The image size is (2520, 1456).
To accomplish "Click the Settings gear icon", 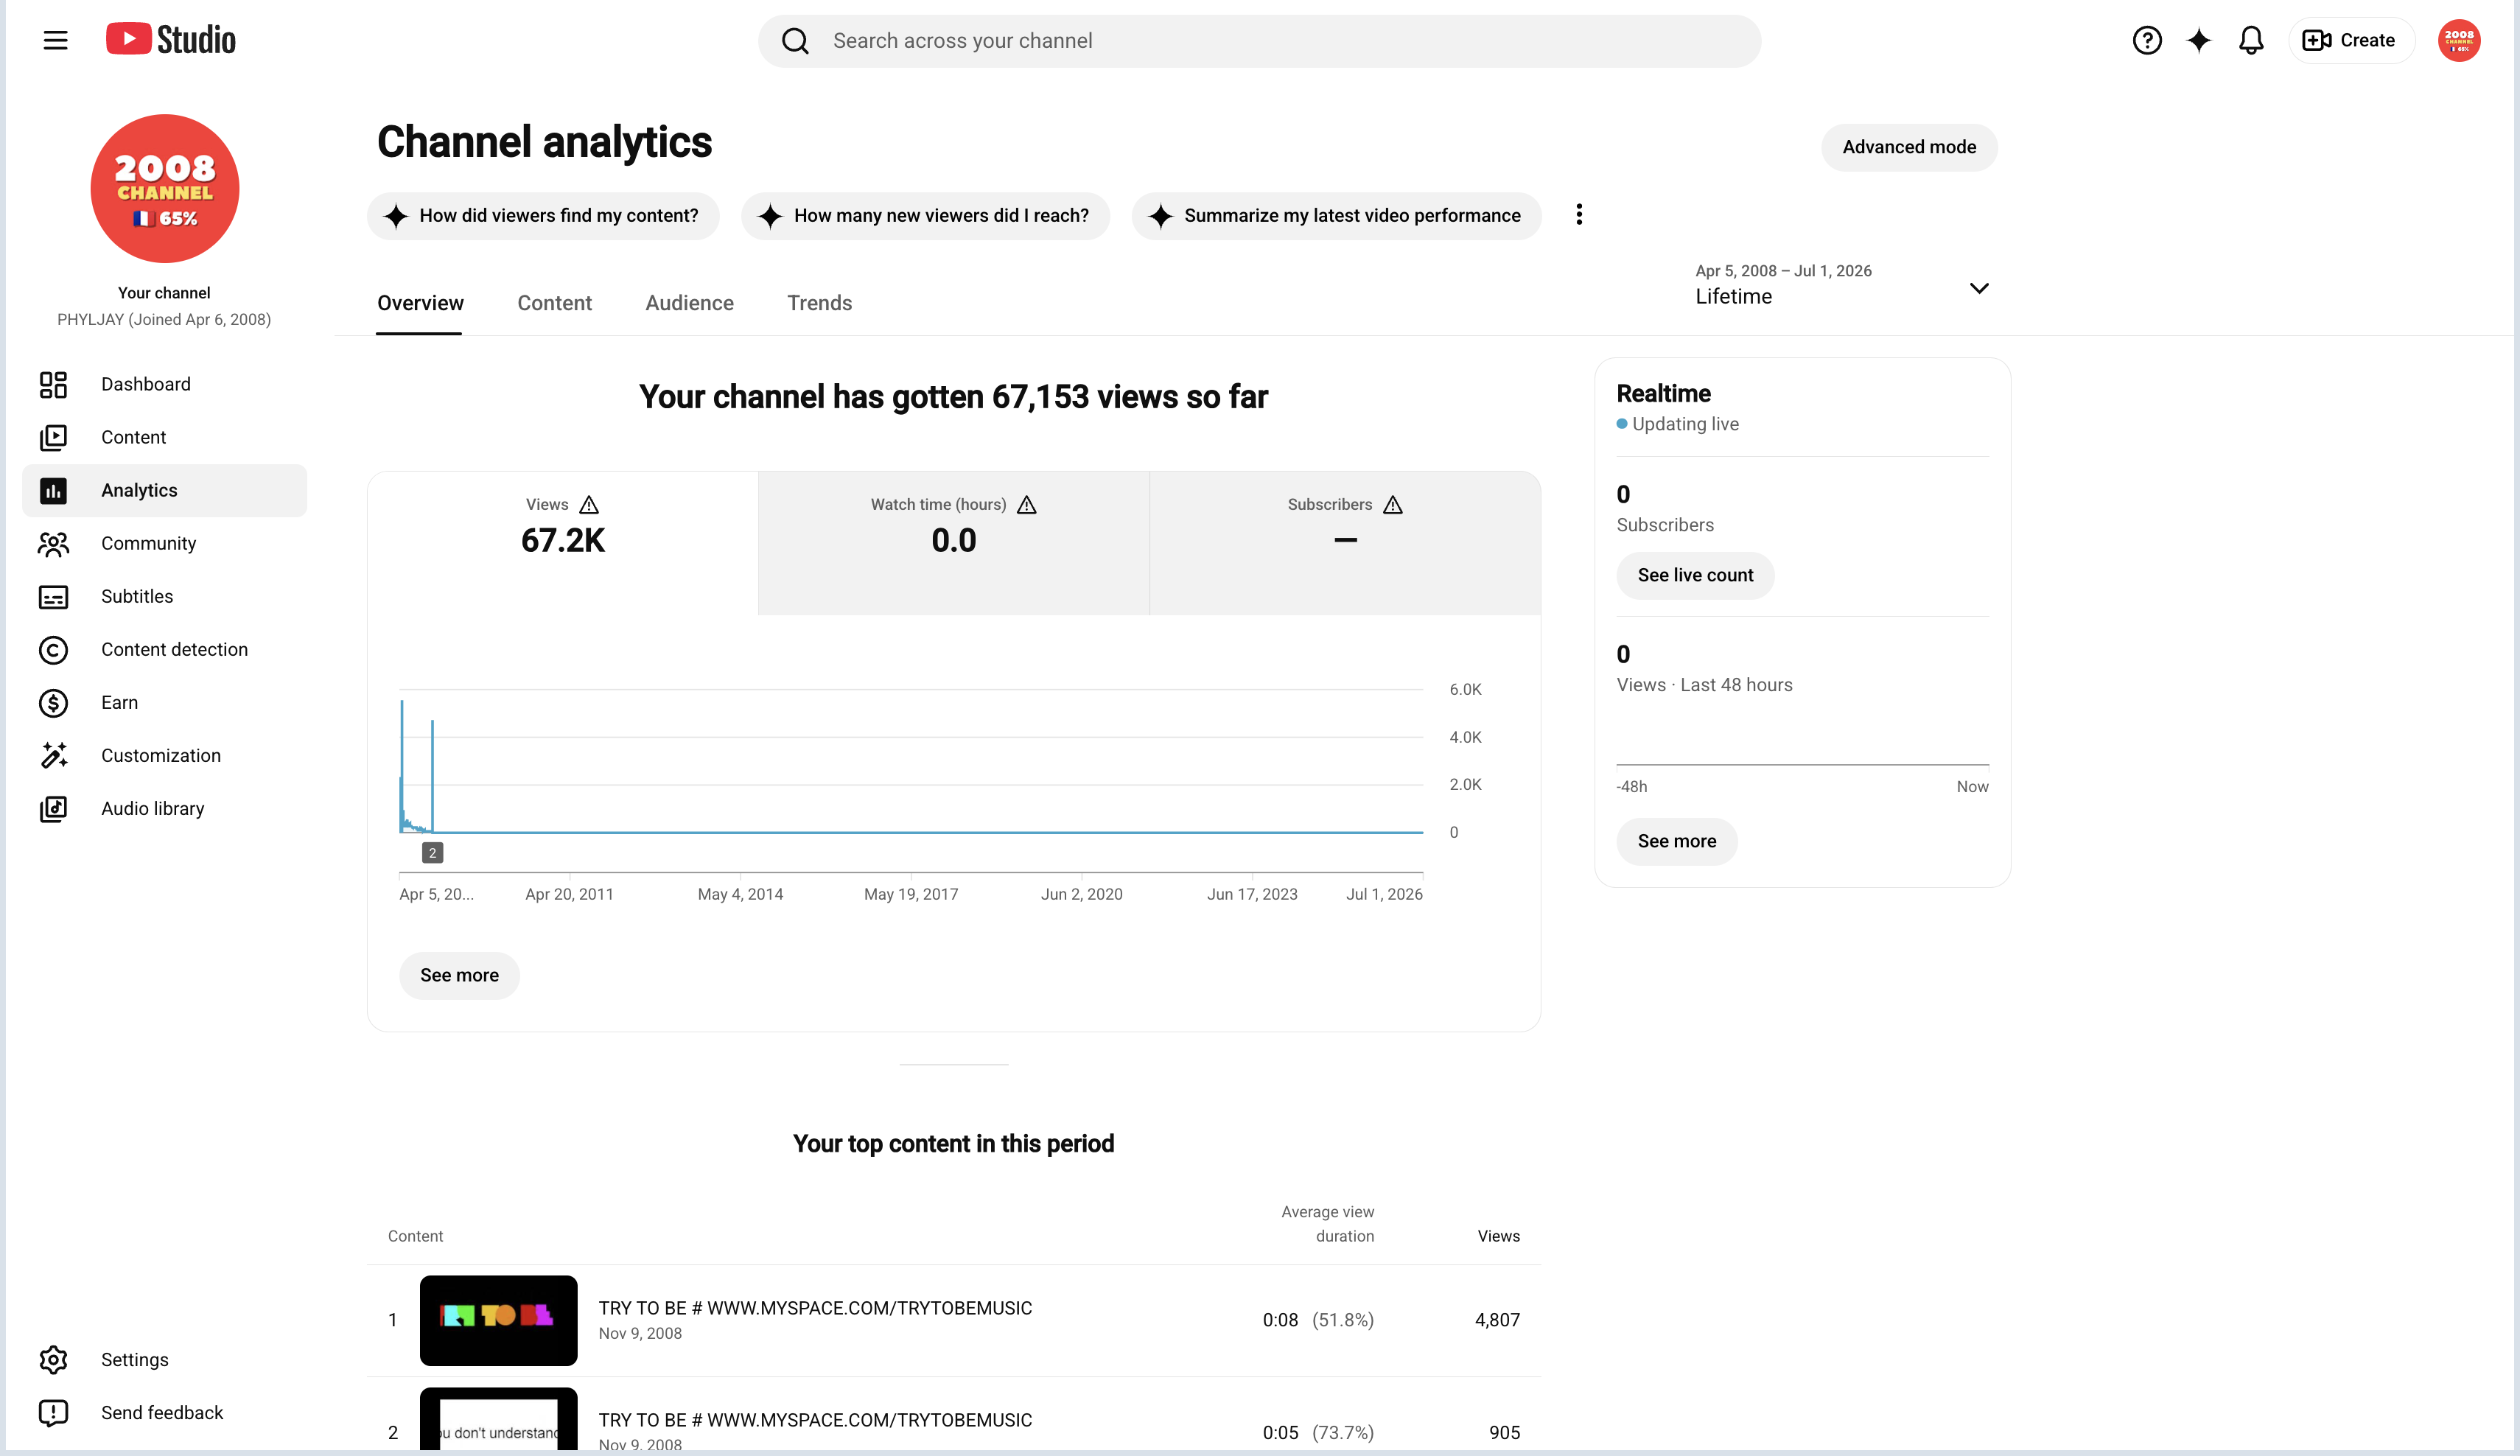I will 53,1359.
